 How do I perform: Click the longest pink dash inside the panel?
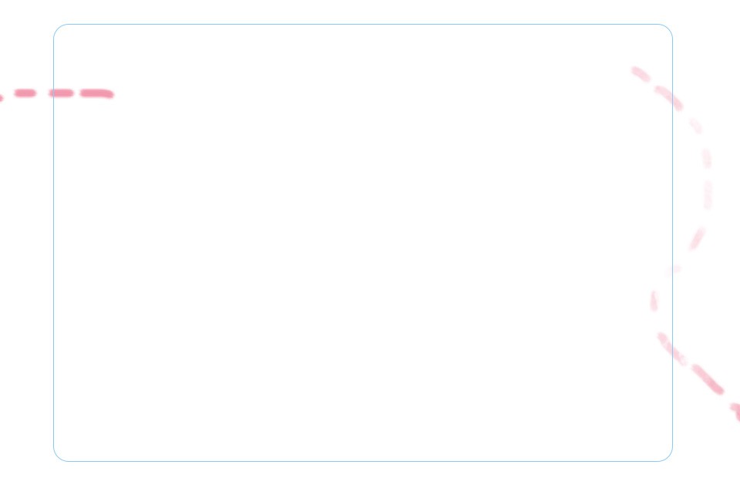pyautogui.click(x=96, y=93)
